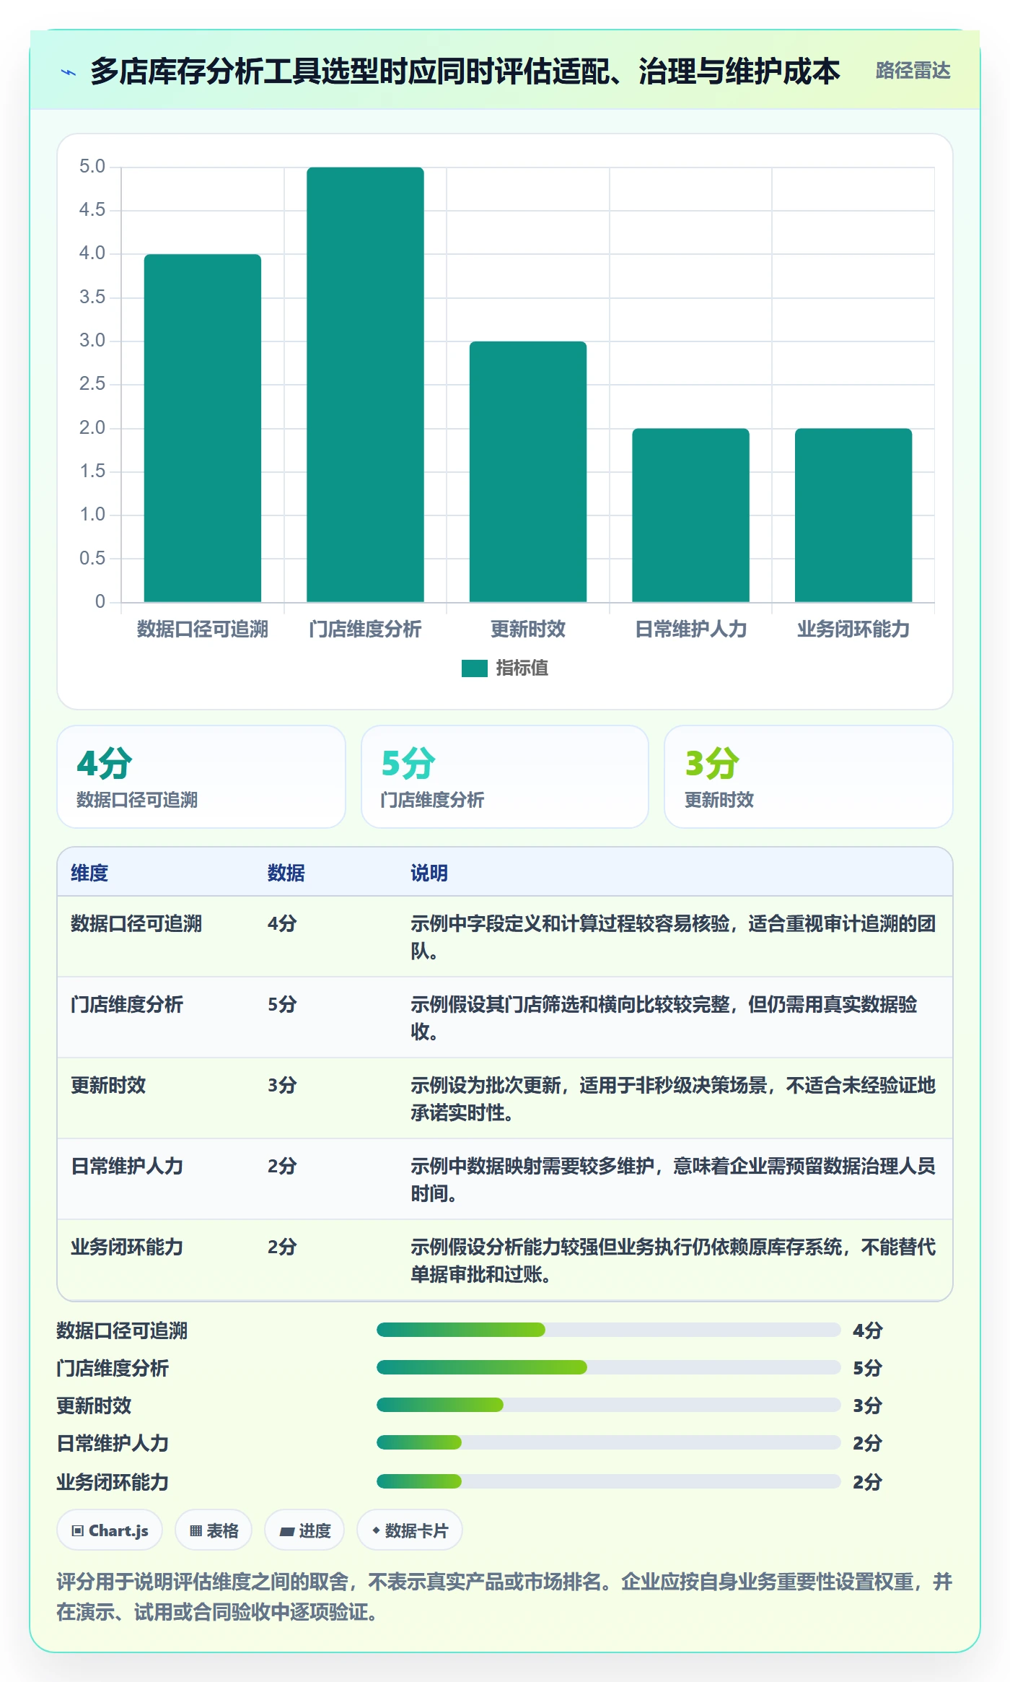Click the footnote text starting 评分用于说明
The width and height of the screenshot is (1010, 1682).
coord(505,1597)
